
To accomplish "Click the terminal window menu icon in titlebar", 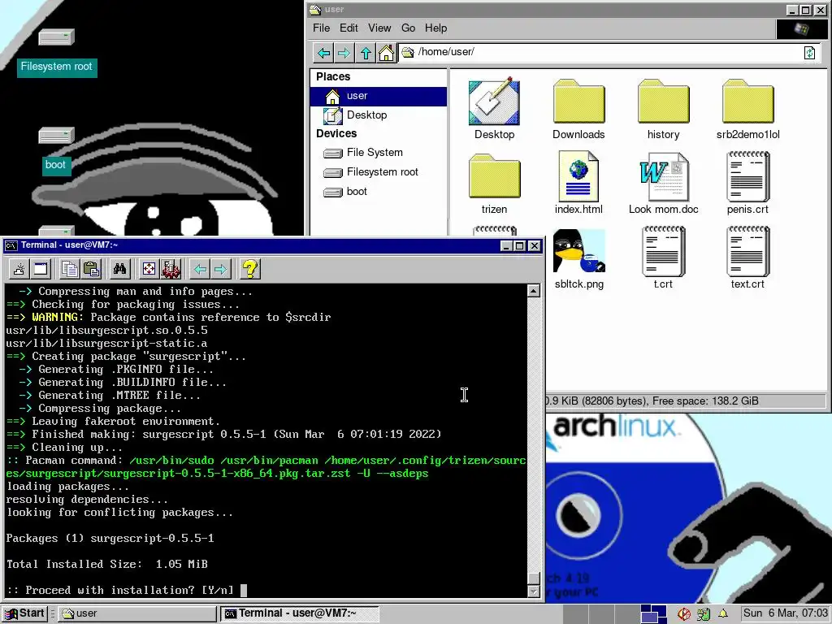I will pos(10,245).
